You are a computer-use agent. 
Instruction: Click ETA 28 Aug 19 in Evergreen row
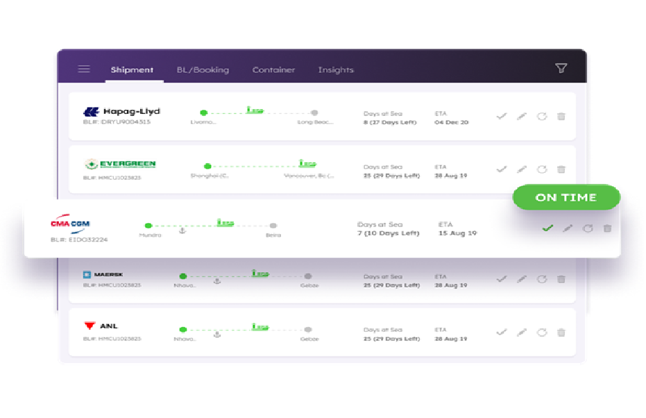point(451,176)
